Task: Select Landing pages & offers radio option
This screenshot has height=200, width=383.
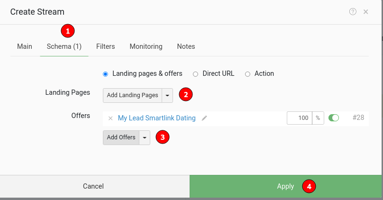Action: point(105,74)
